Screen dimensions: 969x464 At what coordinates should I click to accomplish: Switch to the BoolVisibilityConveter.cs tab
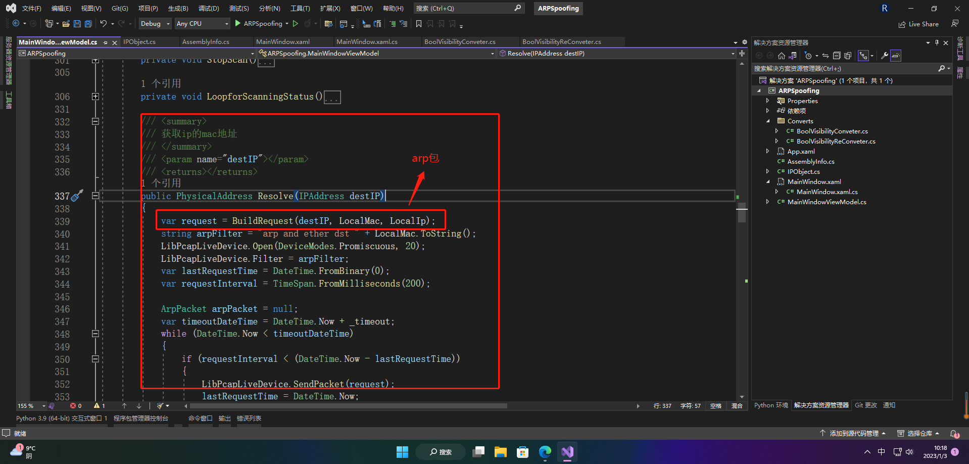[x=460, y=42]
